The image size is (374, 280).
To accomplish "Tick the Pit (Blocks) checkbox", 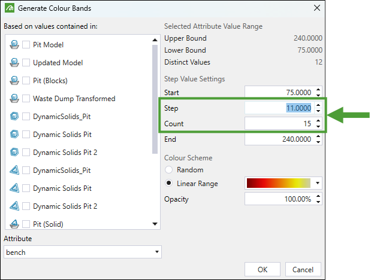I will tap(26, 81).
